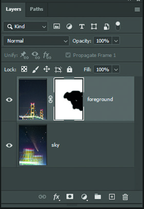Click the link layers icon

(42, 197)
